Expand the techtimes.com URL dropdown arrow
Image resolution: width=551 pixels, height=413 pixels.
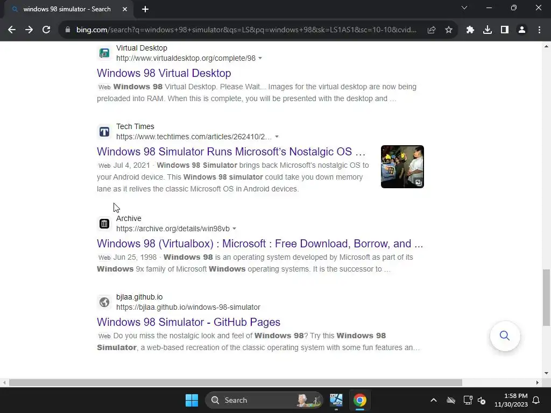pos(277,137)
